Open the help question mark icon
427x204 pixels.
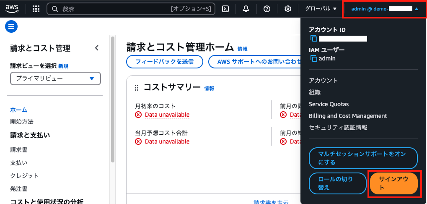coord(267,9)
